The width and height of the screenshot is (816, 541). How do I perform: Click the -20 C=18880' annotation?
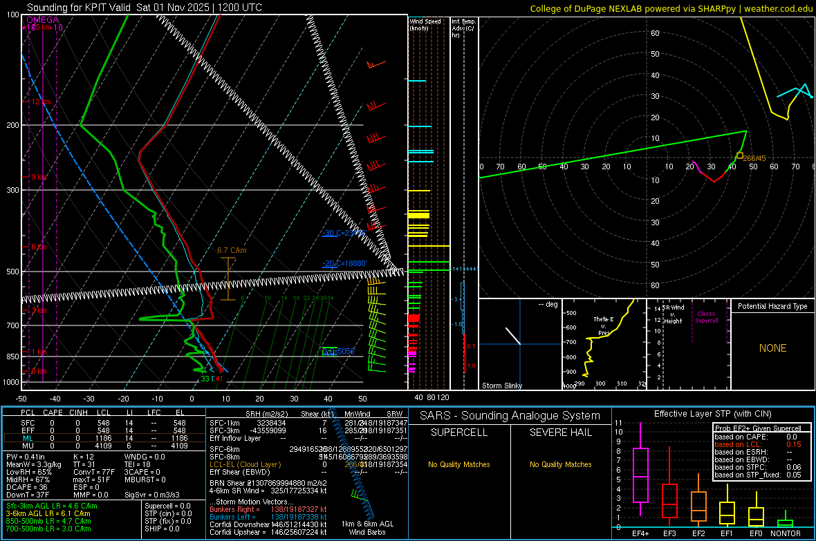point(344,264)
